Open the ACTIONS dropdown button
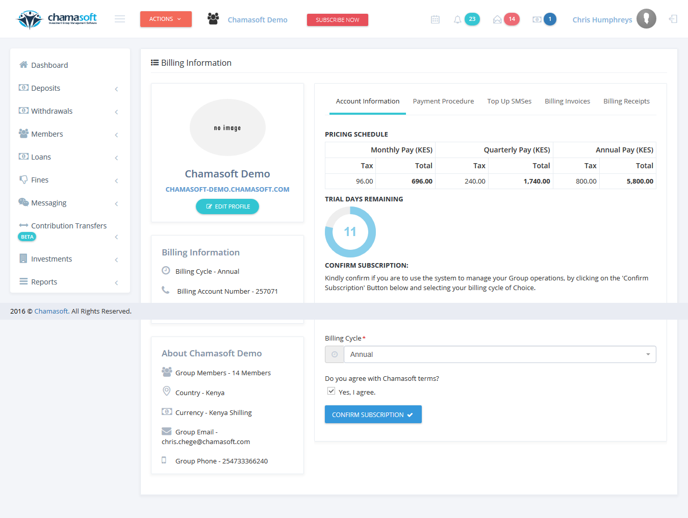Viewport: 688px width, 518px height. [166, 19]
